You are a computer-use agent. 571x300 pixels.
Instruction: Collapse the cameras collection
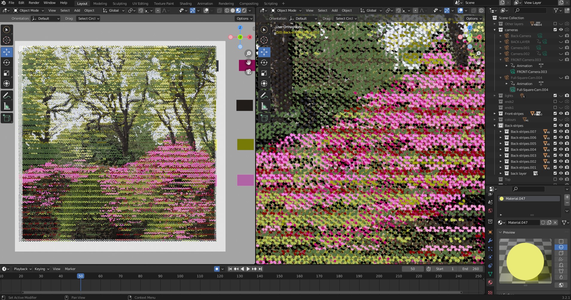495,30
